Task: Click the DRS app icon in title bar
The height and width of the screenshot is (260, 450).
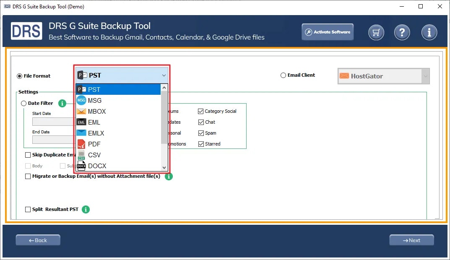Action: [7, 6]
